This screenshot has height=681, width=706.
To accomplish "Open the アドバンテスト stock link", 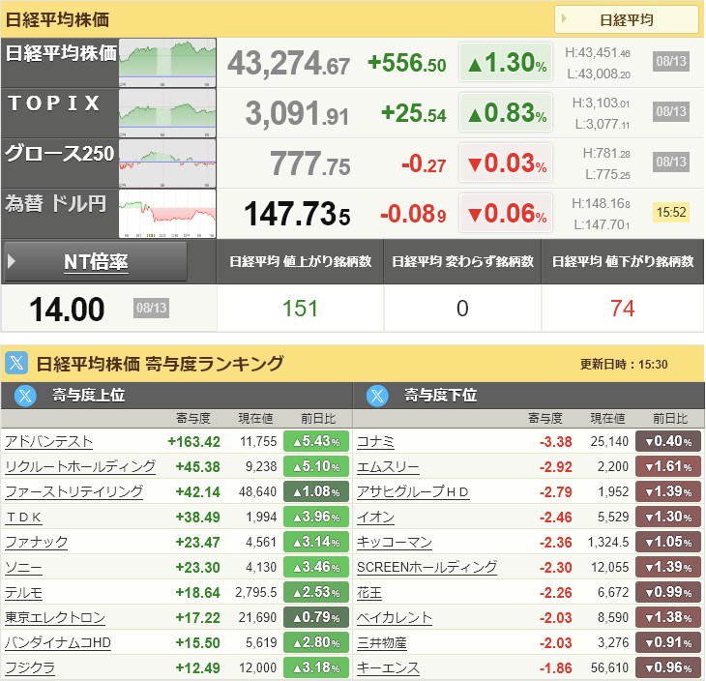I will click(48, 441).
